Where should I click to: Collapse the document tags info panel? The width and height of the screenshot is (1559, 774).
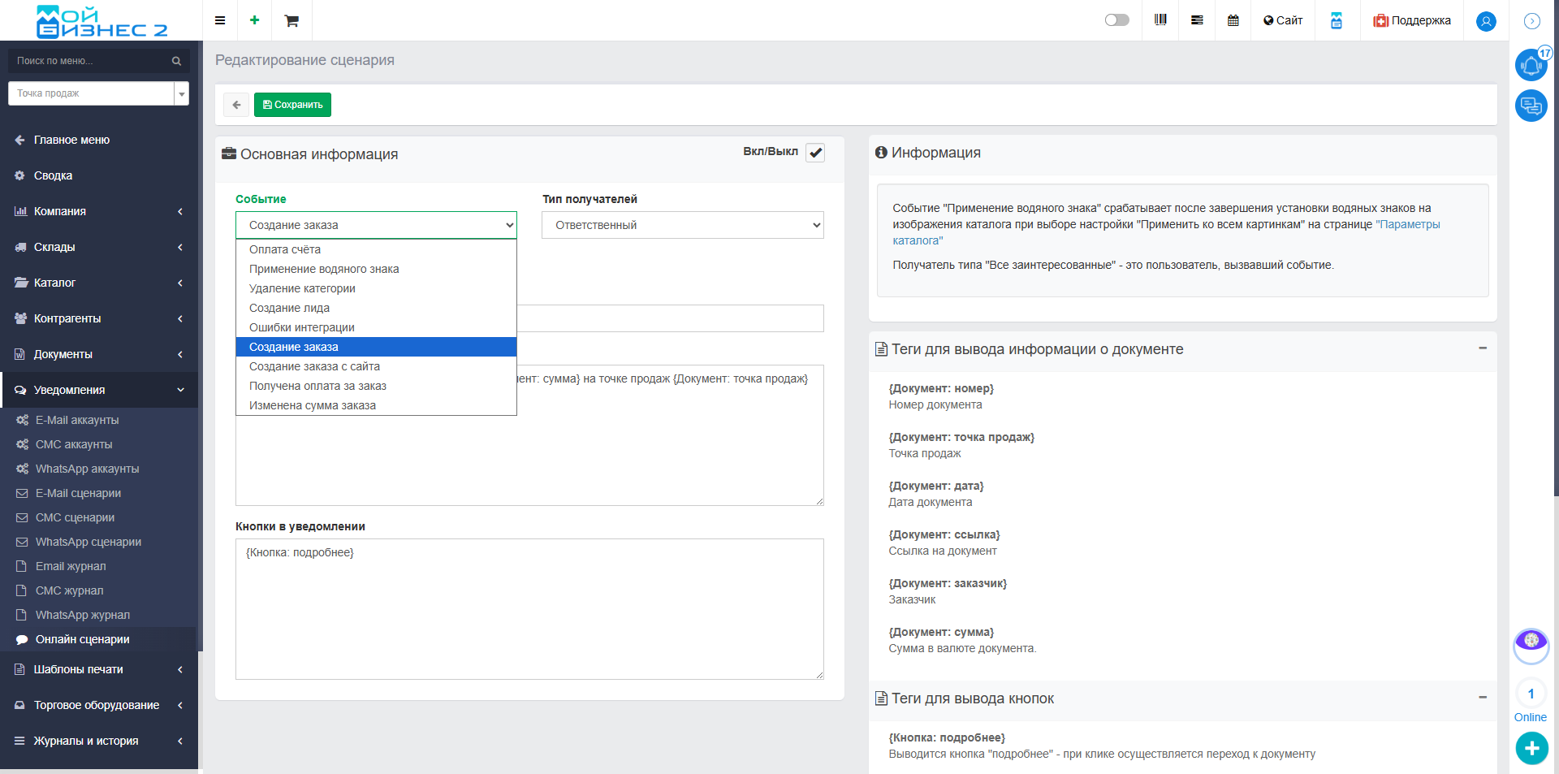click(x=1482, y=348)
